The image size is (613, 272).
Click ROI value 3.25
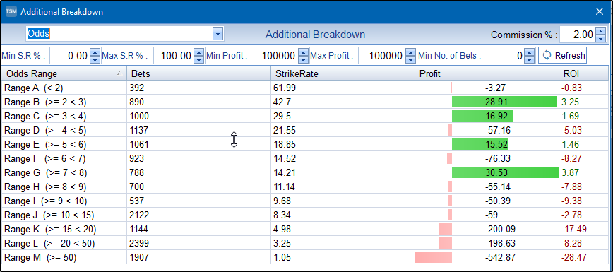coord(570,102)
